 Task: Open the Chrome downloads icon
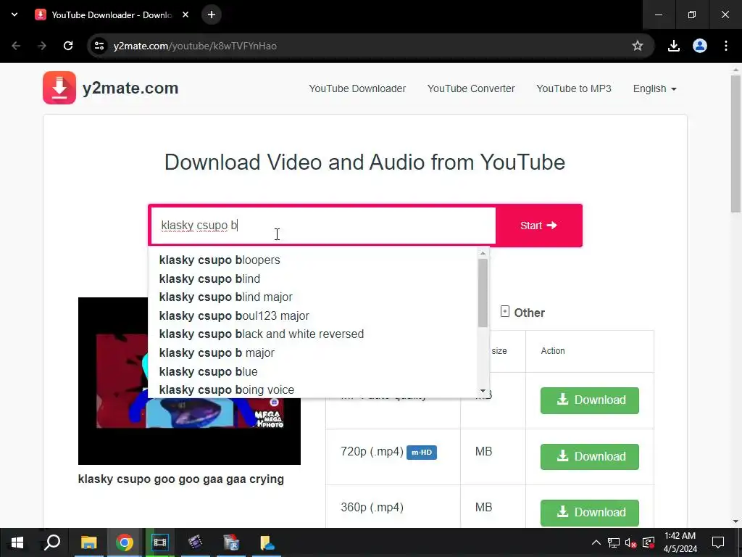pos(673,46)
